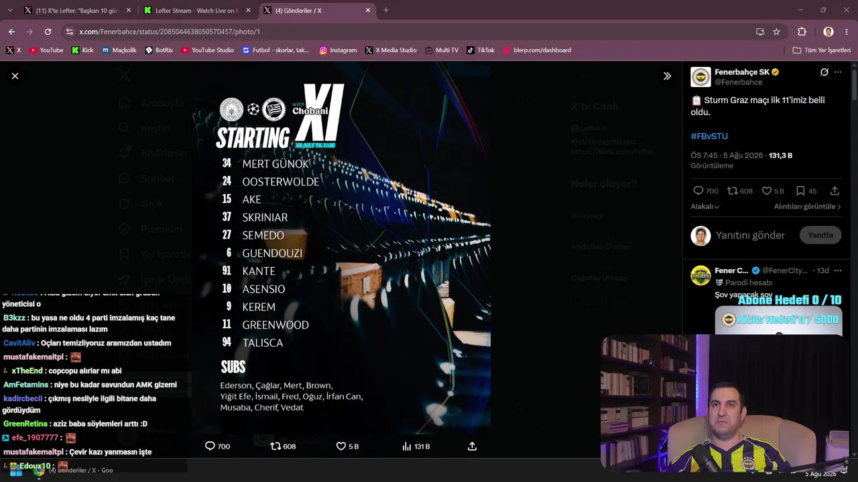858x482 pixels.
Task: Open the BotRix bookmark
Action: (160, 50)
